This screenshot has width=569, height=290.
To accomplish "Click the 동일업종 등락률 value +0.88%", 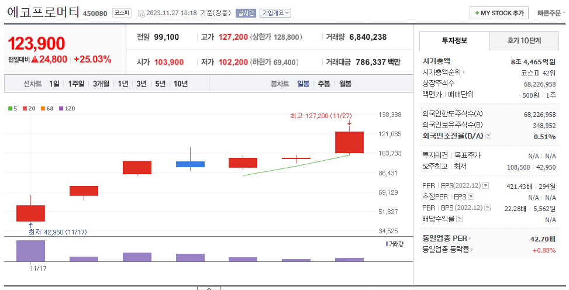I will pos(544,250).
